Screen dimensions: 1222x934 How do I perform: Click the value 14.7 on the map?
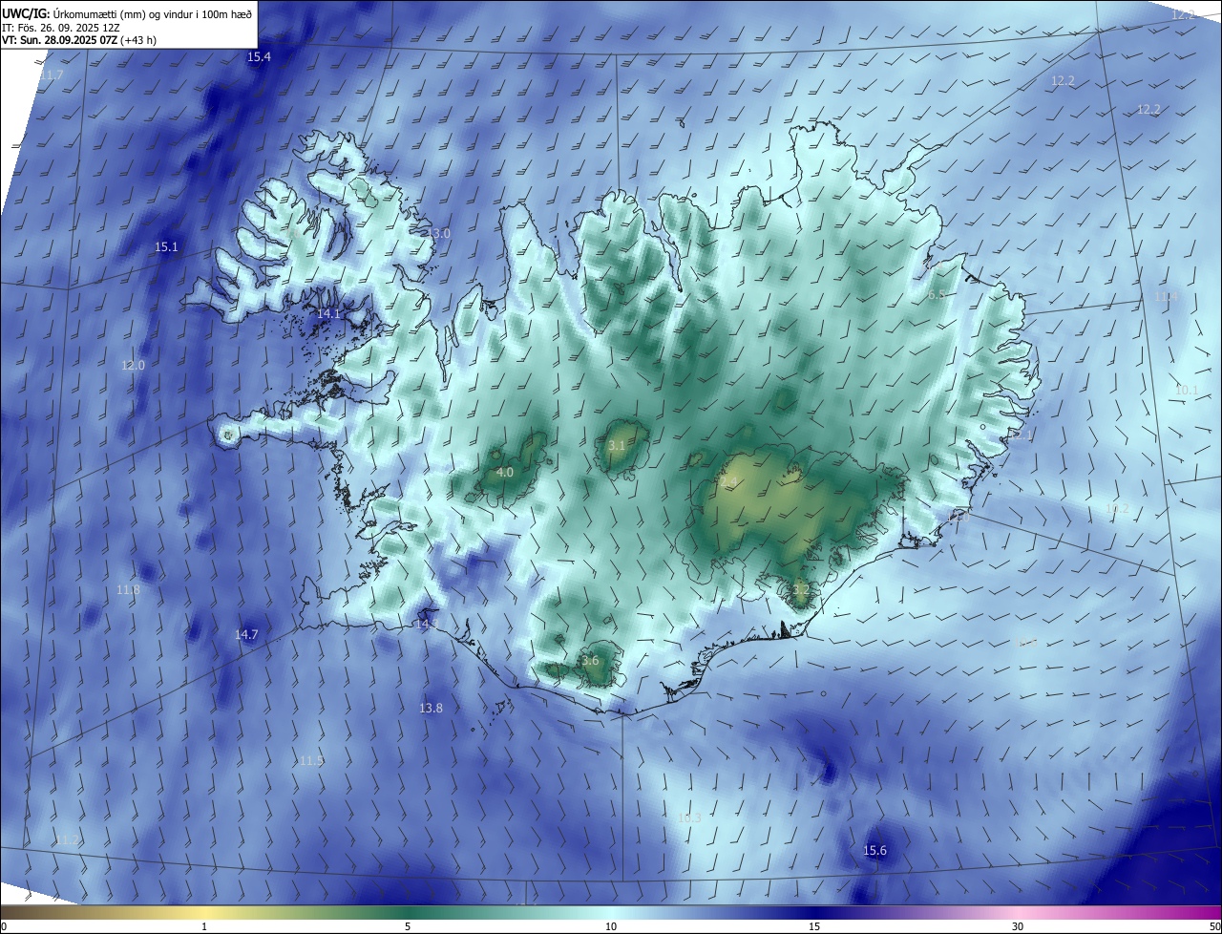[x=245, y=635]
